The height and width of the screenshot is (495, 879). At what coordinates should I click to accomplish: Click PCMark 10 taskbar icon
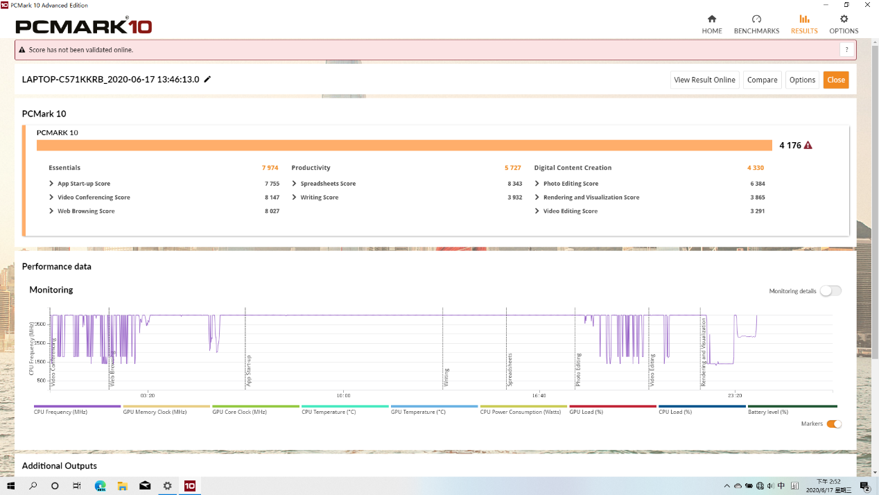(x=189, y=486)
